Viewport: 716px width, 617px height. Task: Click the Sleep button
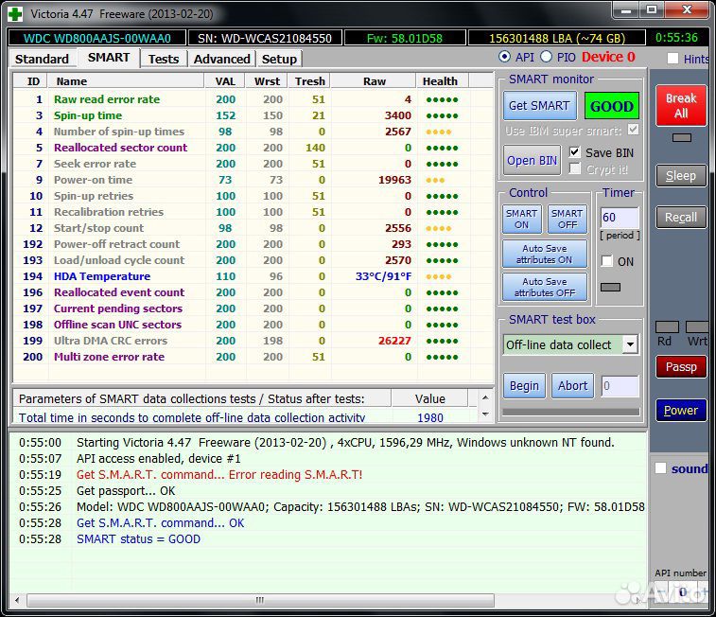coord(681,176)
